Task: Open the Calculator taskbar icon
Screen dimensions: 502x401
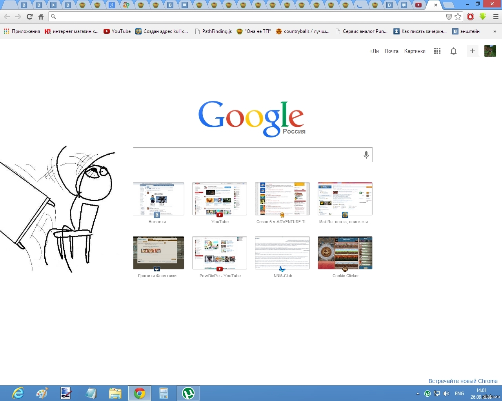Action: pyautogui.click(x=164, y=393)
